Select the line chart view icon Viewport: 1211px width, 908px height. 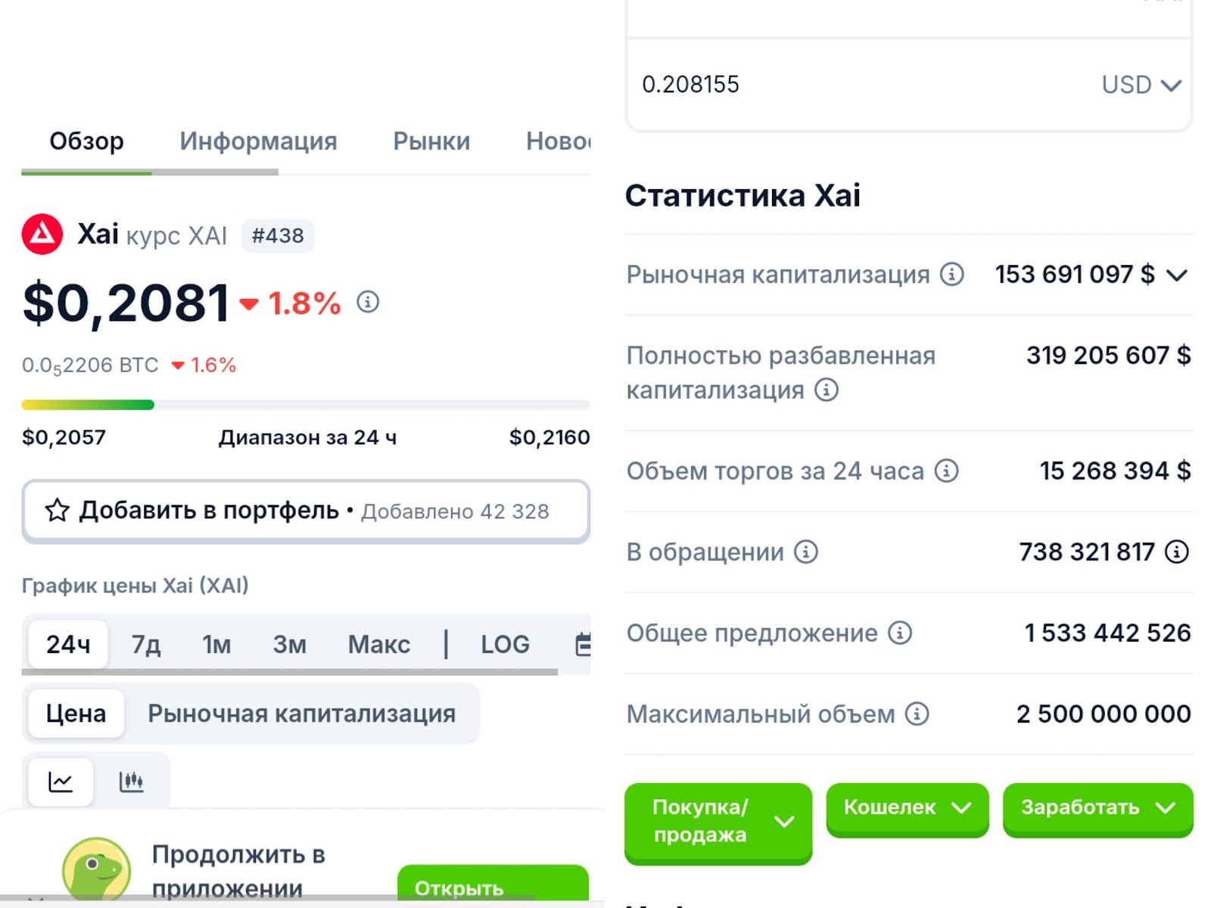tap(61, 782)
